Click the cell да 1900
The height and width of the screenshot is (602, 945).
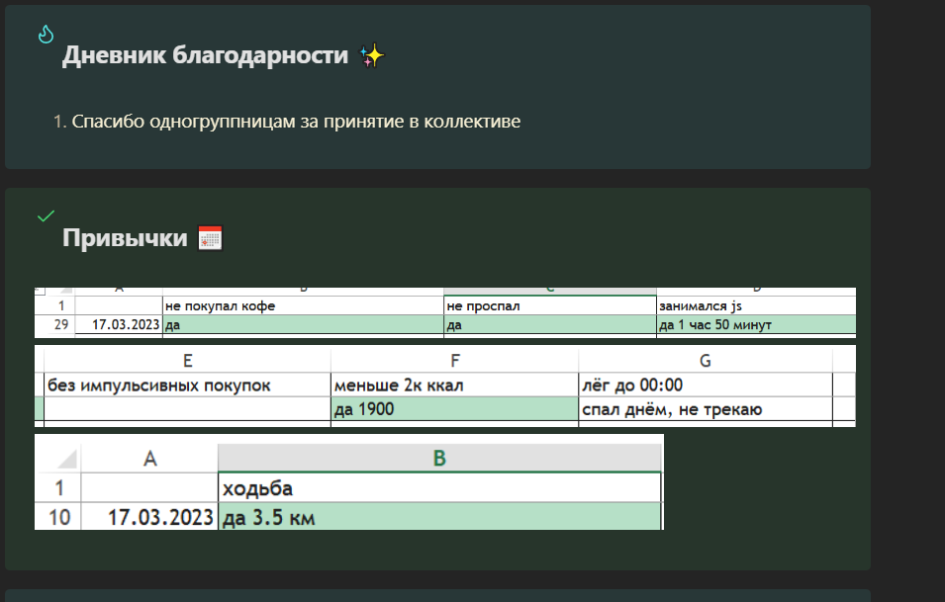(x=455, y=409)
